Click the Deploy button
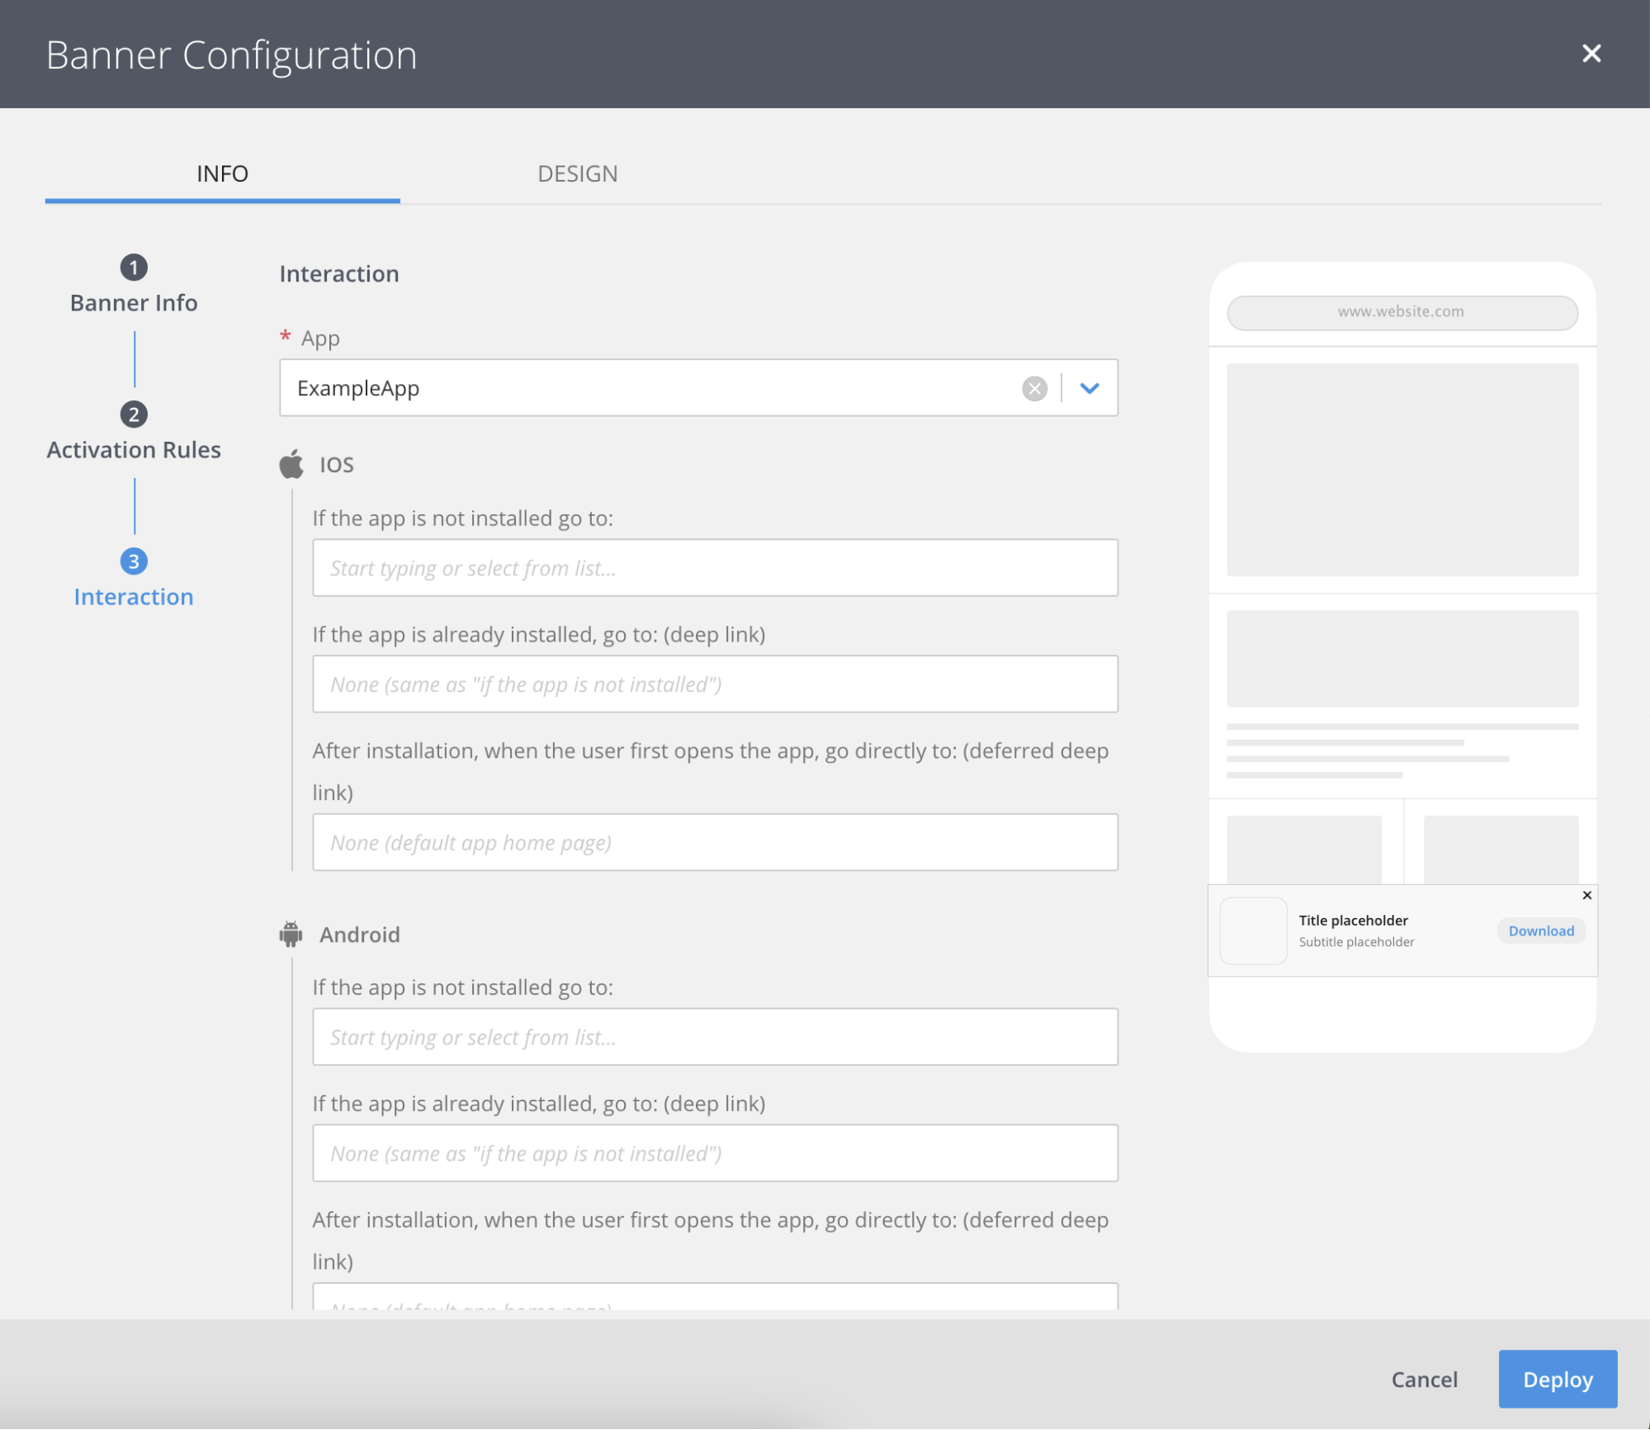The width and height of the screenshot is (1650, 1430). 1558,1379
